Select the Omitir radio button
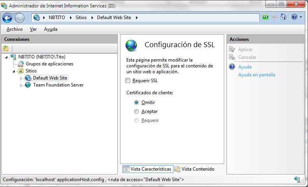 pyautogui.click(x=136, y=102)
